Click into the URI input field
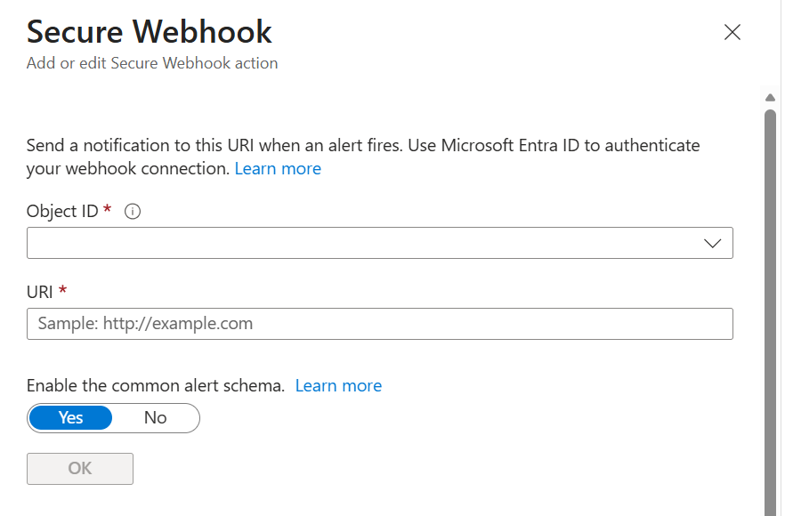 pos(380,324)
